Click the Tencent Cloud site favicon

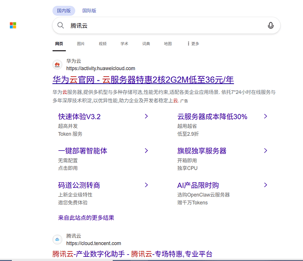pyautogui.click(x=57, y=240)
